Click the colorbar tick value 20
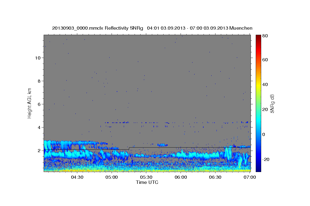The height and width of the screenshot is (206, 310). pyautogui.click(x=265, y=109)
